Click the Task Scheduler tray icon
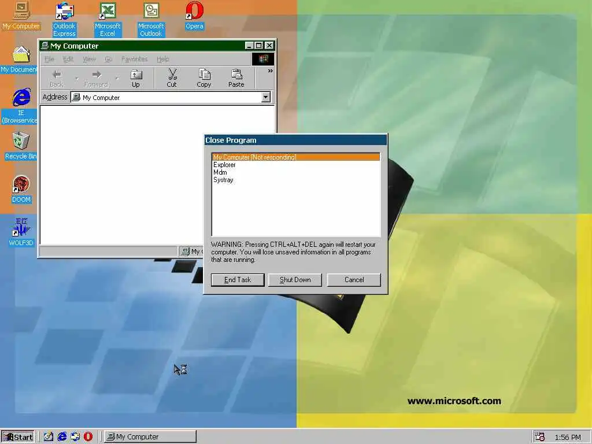The image size is (592, 444). 540,437
